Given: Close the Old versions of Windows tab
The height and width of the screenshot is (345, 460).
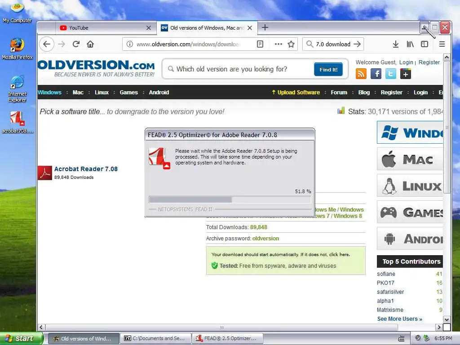Looking at the screenshot, I should click(x=250, y=28).
